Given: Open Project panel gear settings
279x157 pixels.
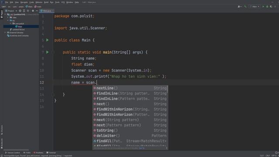Looking at the screenshot, I should (x=33, y=11).
